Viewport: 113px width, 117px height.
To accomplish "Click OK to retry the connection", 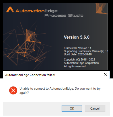I will coord(72,108).
